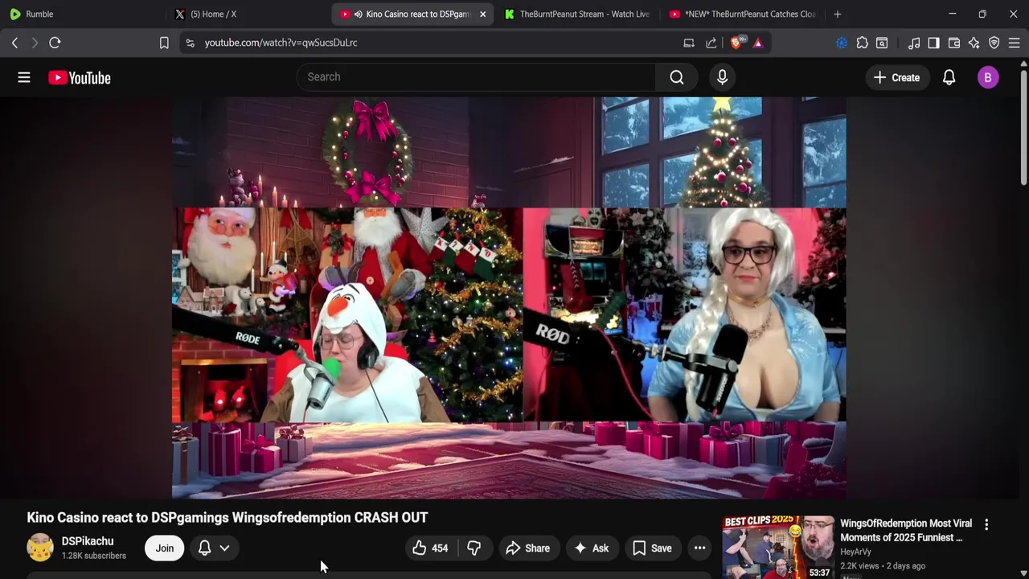The height and width of the screenshot is (579, 1029).
Task: Click the browser address bar URL
Action: coord(281,43)
